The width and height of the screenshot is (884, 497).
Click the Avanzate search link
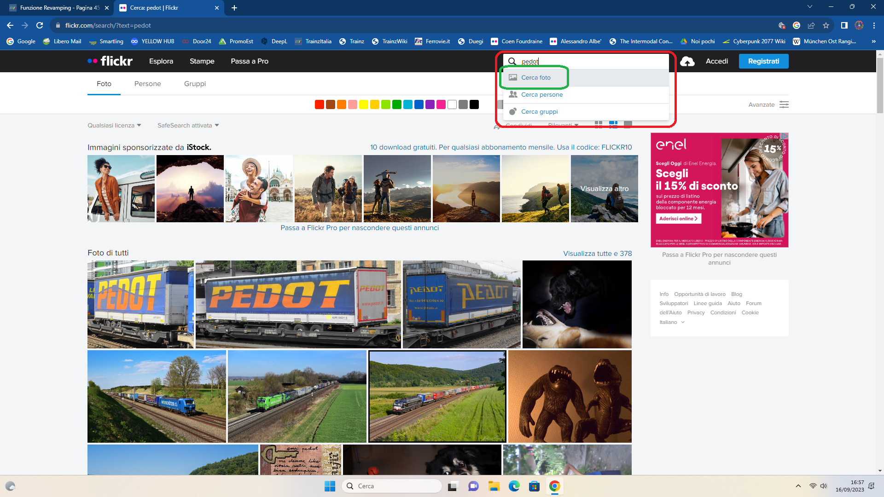[x=762, y=104]
